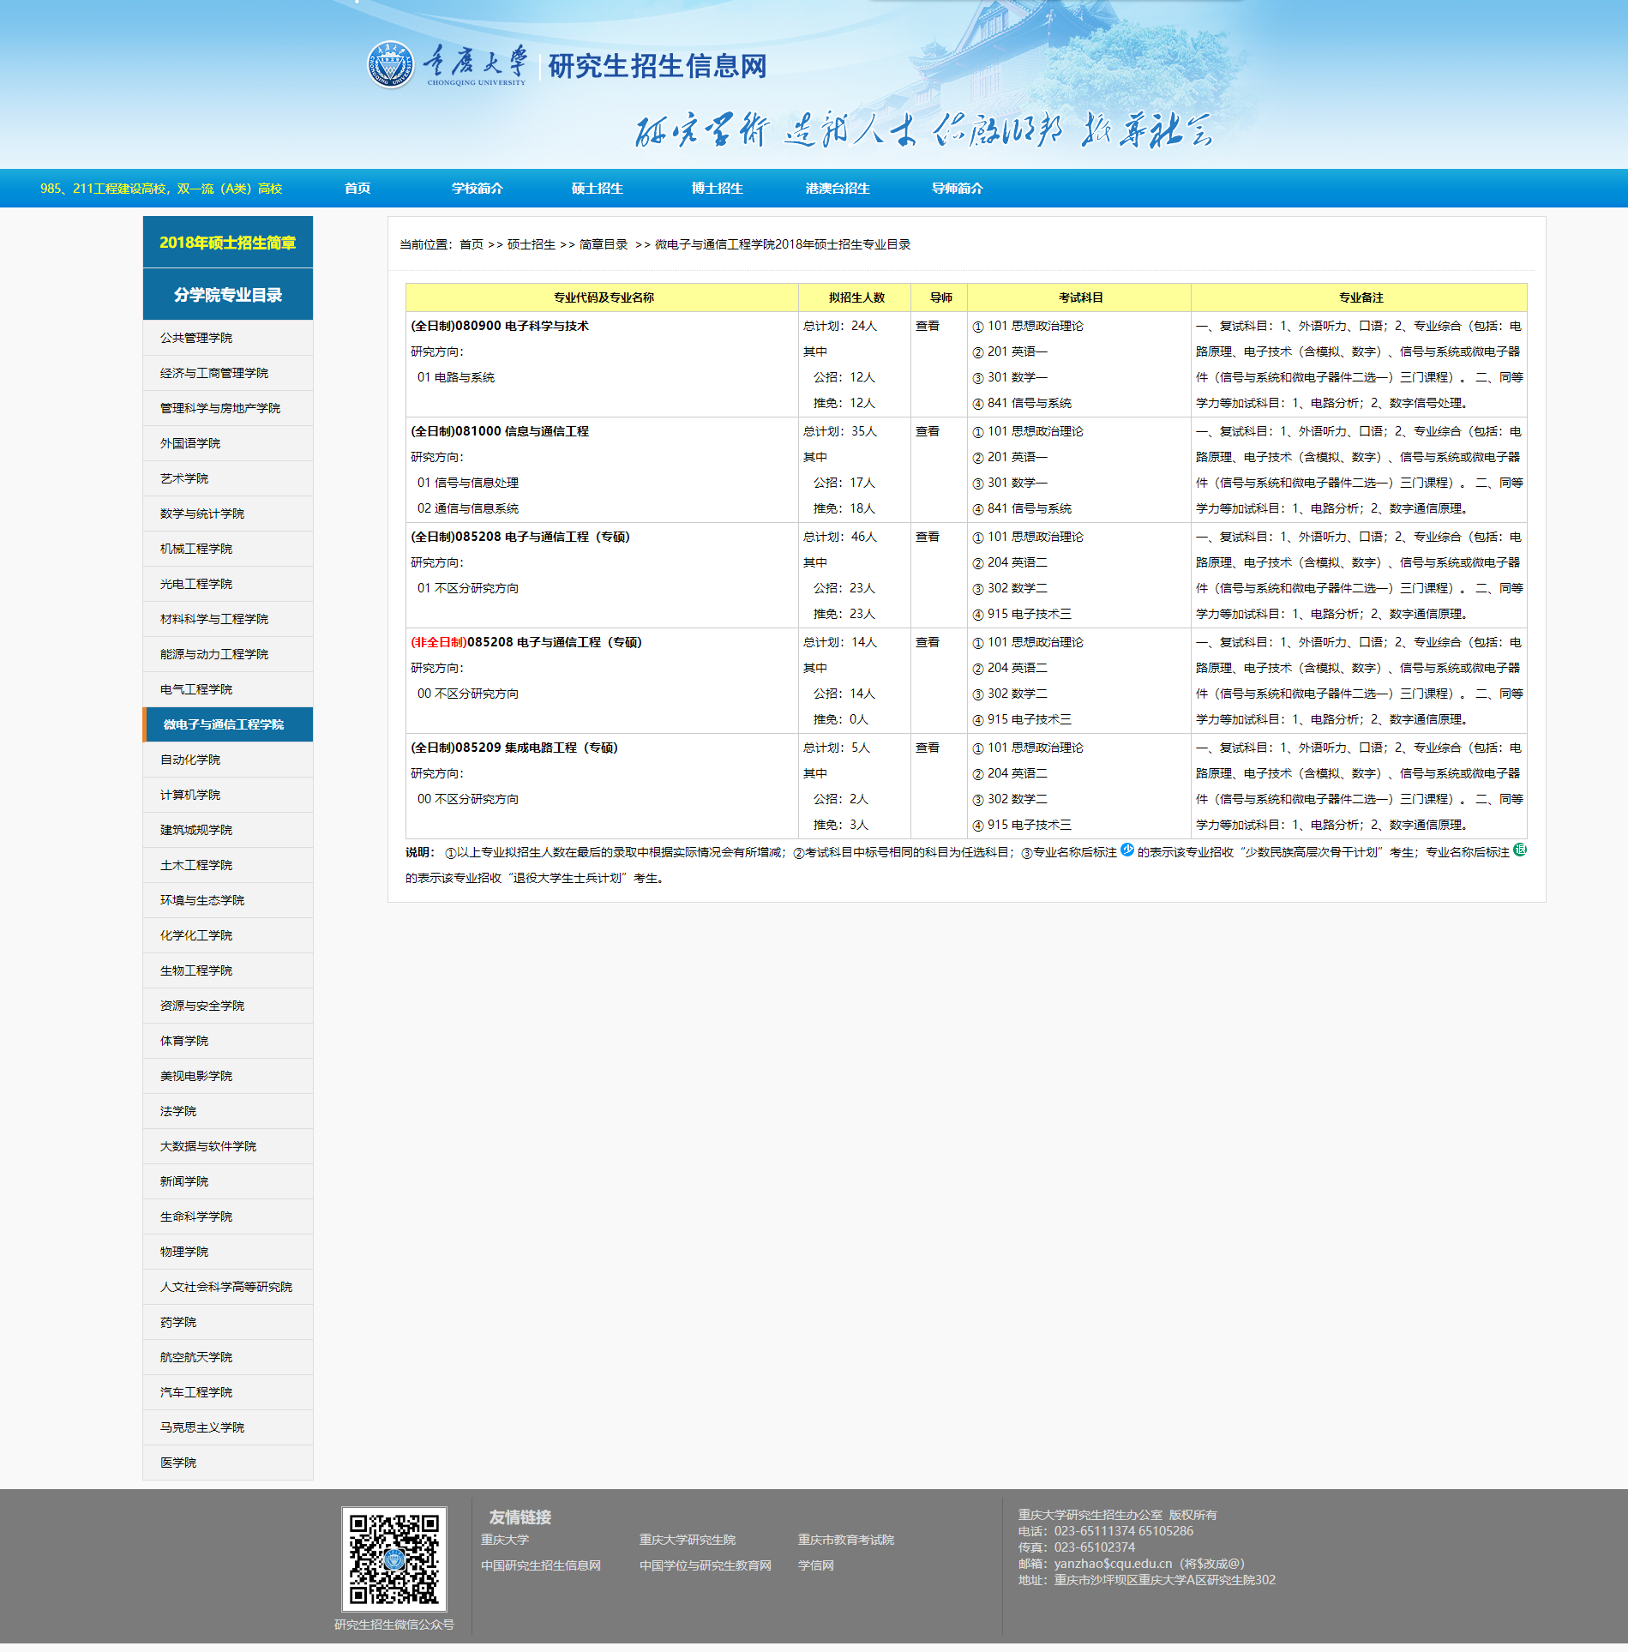Open 导师简介 in the top navigation
Screen dimensions: 1628x1652
pos(957,189)
